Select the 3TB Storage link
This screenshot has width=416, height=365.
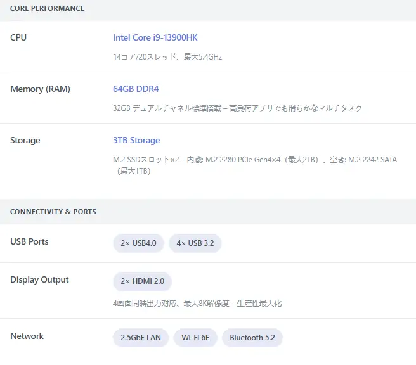pyautogui.click(x=136, y=140)
